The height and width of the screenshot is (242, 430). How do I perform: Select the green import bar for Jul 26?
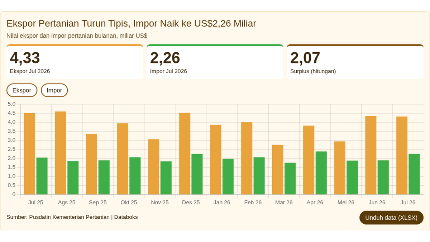(414, 174)
